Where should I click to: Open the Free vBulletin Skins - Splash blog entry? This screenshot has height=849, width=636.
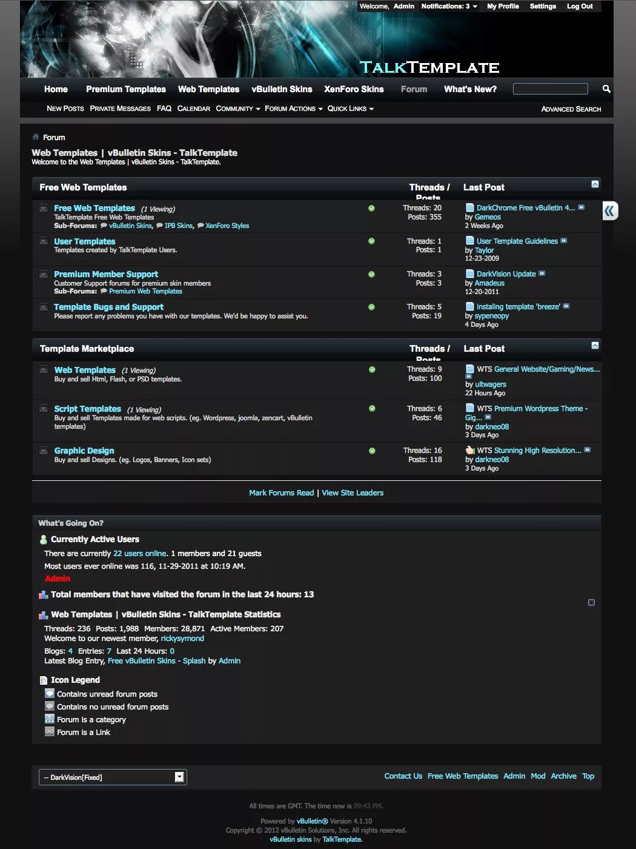click(x=156, y=661)
